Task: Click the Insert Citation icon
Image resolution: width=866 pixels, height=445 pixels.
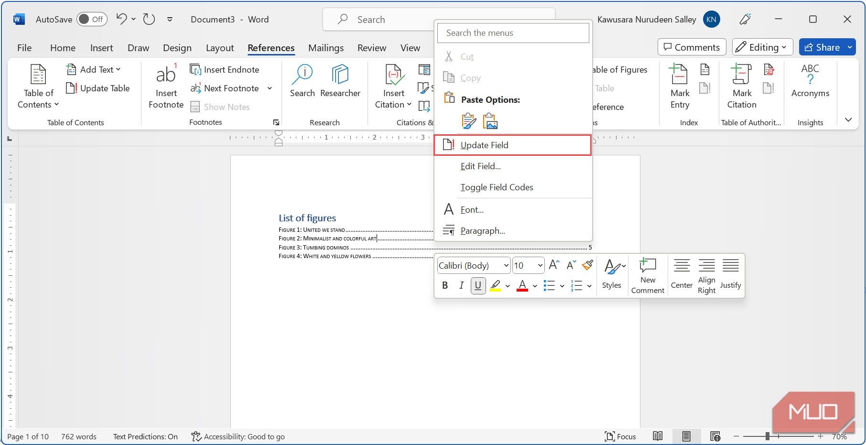Action: coord(394,75)
